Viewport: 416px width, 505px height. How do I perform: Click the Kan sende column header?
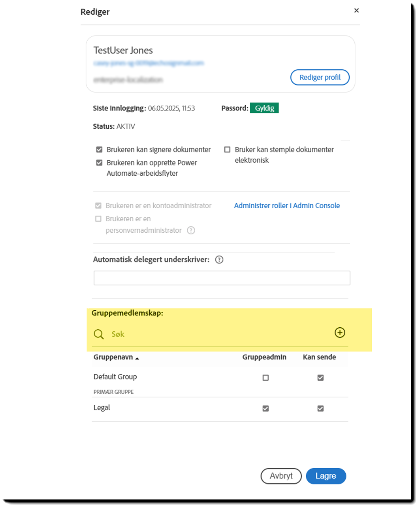pos(319,357)
